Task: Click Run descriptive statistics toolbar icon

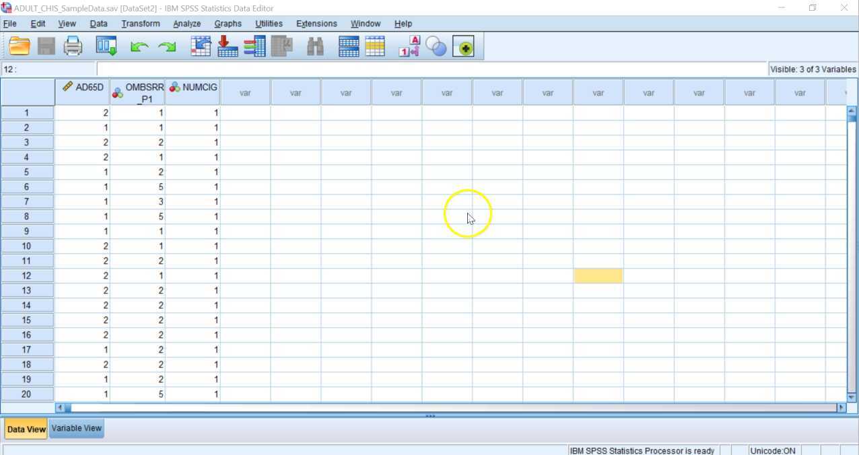Action: [x=282, y=46]
